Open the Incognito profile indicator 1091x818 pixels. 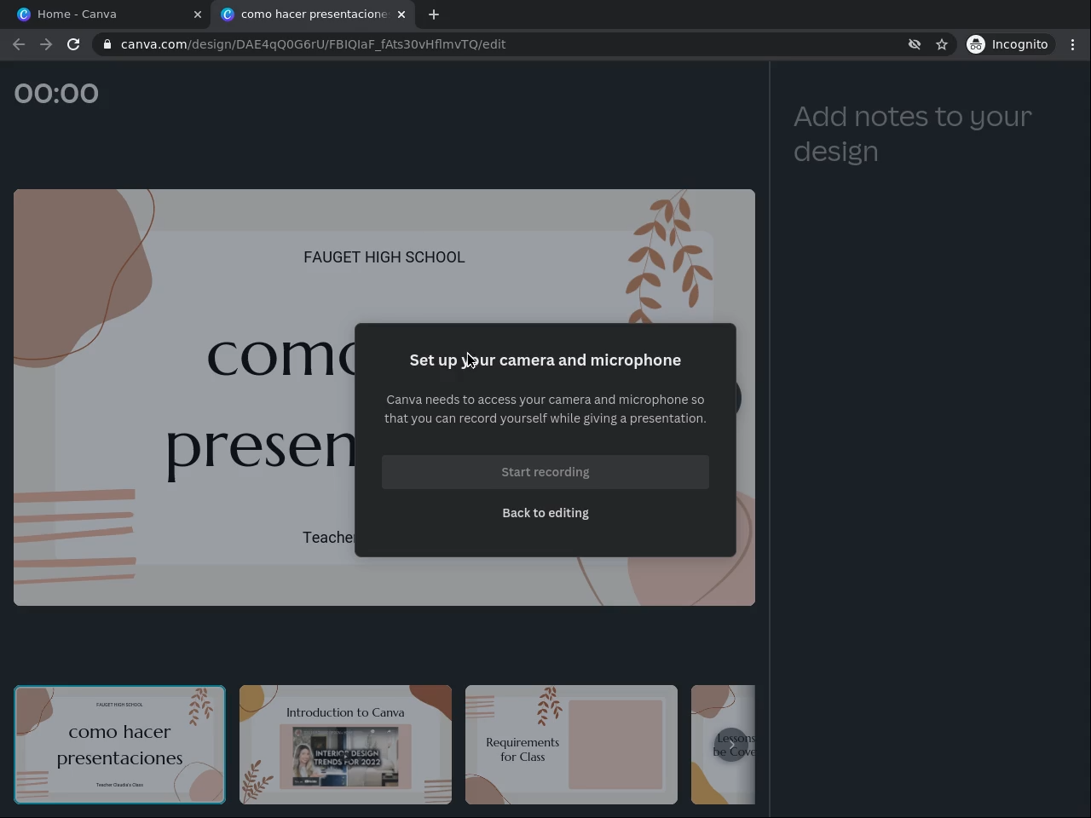tap(1008, 44)
